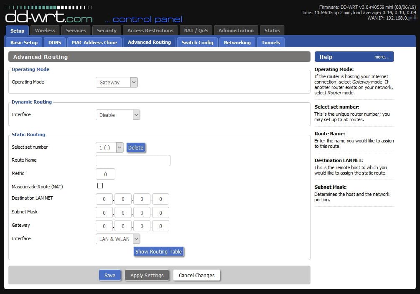This screenshot has height=294, width=420.
Task: Open the Status tab
Action: [272, 30]
